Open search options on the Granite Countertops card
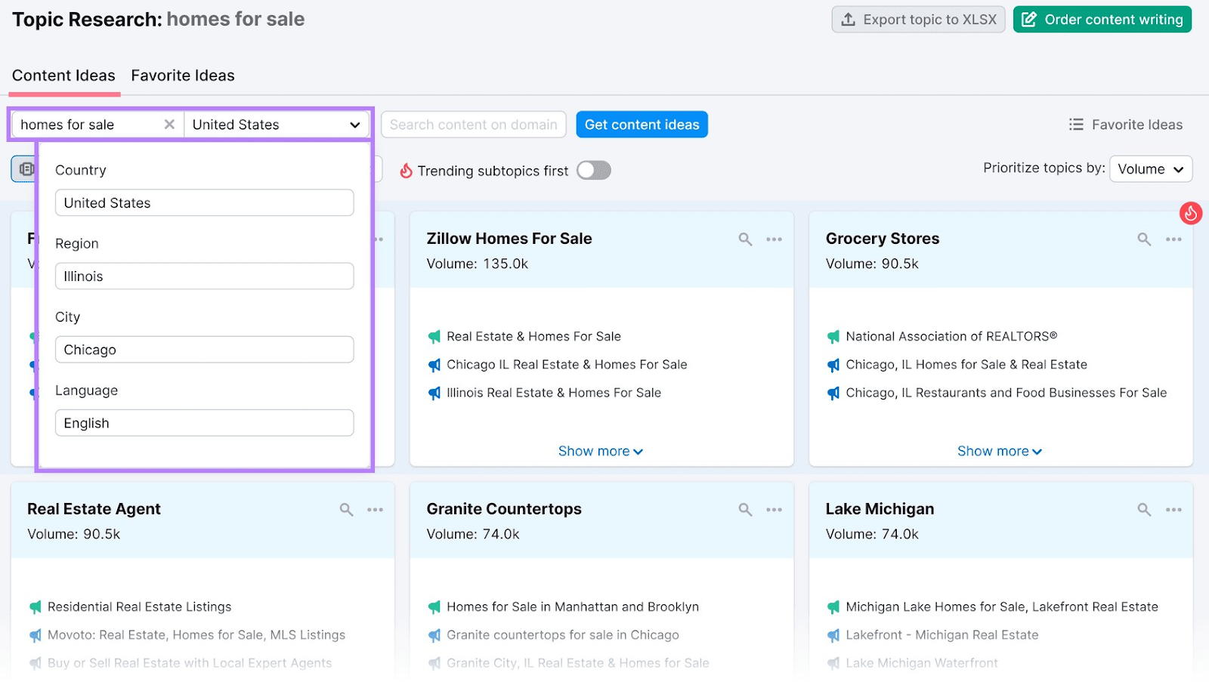The height and width of the screenshot is (682, 1209). pos(745,509)
